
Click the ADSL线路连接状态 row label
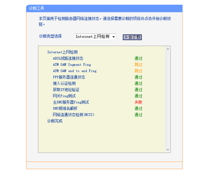pos(68,58)
